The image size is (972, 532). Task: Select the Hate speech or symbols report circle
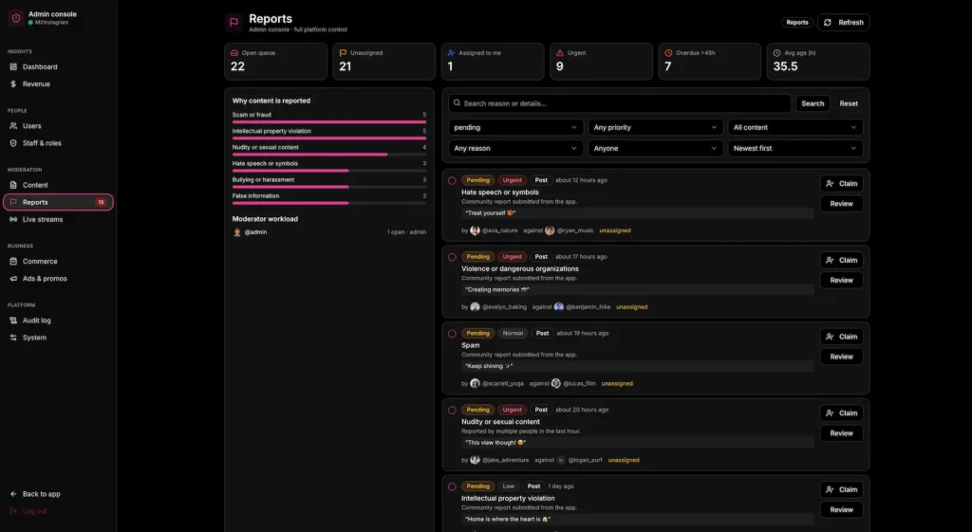click(452, 181)
